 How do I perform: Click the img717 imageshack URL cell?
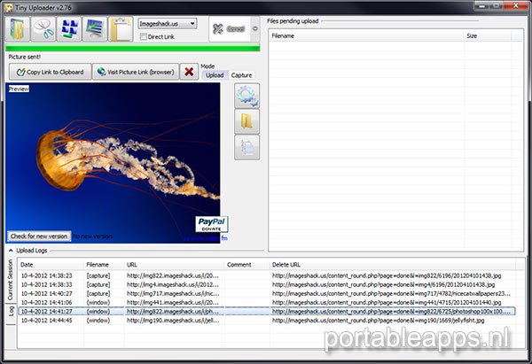[173, 293]
